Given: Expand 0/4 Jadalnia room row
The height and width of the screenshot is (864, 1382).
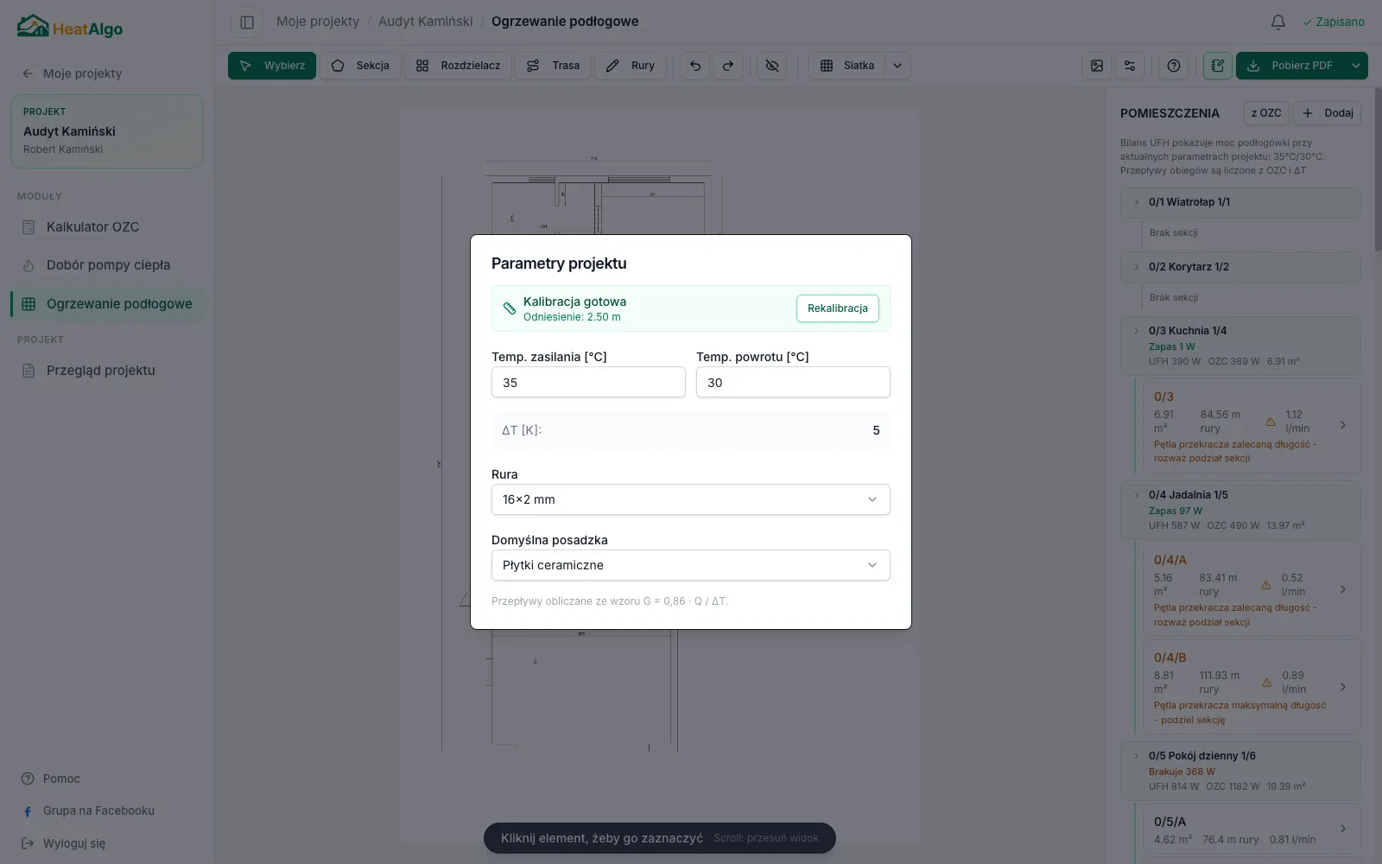Looking at the screenshot, I should [1241, 510].
